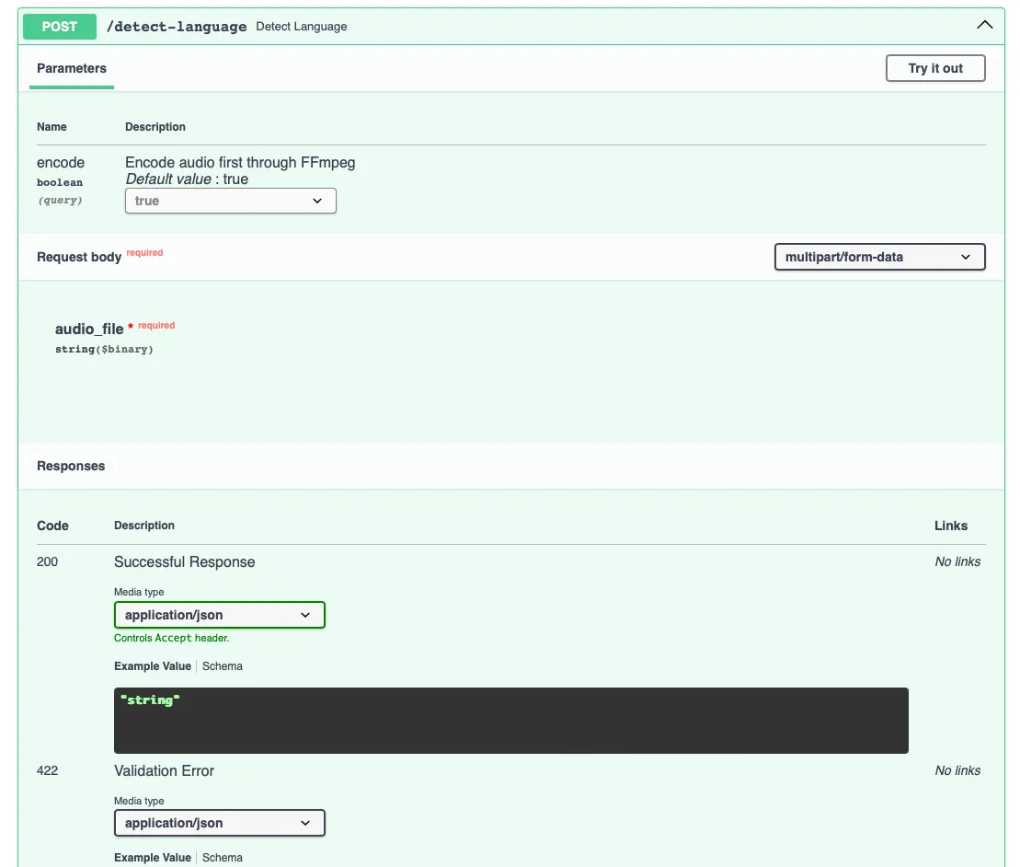Click the Validation Error description
1020x867 pixels.
pyautogui.click(x=164, y=770)
